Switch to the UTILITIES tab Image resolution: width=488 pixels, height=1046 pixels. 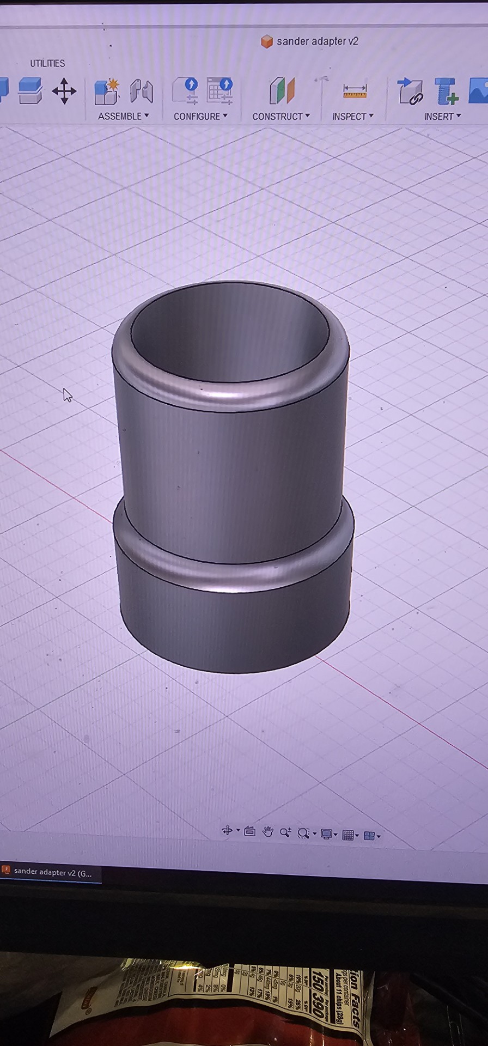(x=47, y=63)
